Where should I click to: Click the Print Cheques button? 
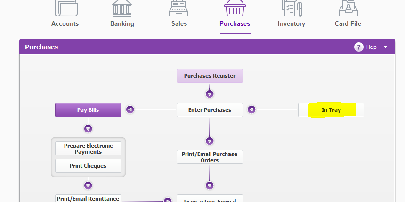[88, 166]
